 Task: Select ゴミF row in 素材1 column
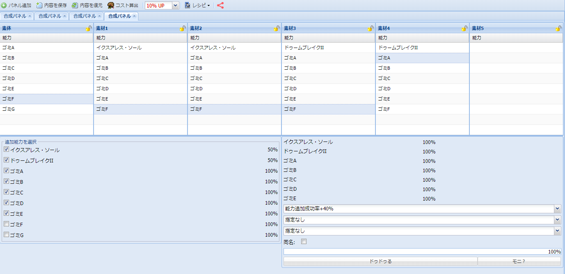tap(141, 109)
